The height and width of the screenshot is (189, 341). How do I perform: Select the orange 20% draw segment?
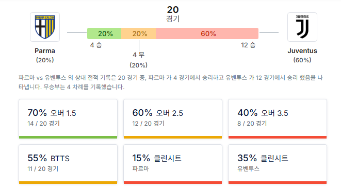click(x=139, y=33)
